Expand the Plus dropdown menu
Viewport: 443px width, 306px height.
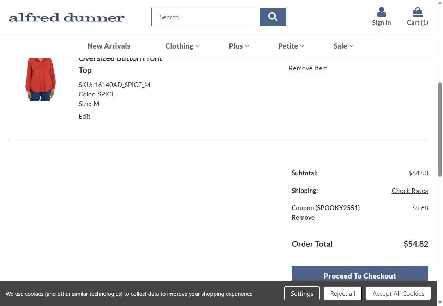click(x=239, y=46)
